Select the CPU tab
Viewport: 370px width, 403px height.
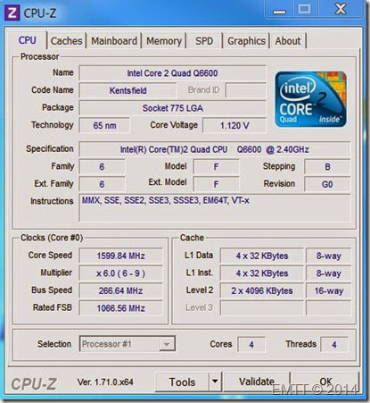pos(27,40)
